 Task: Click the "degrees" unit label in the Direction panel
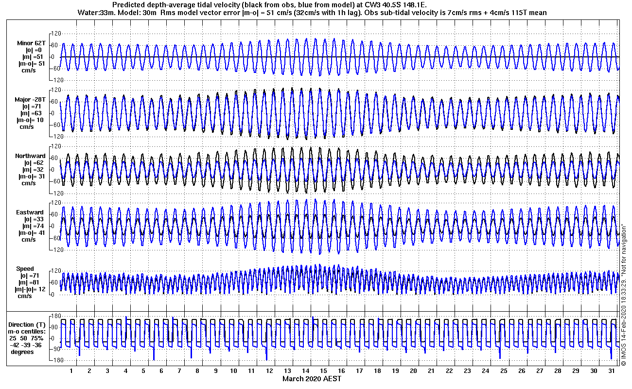[x=22, y=352]
